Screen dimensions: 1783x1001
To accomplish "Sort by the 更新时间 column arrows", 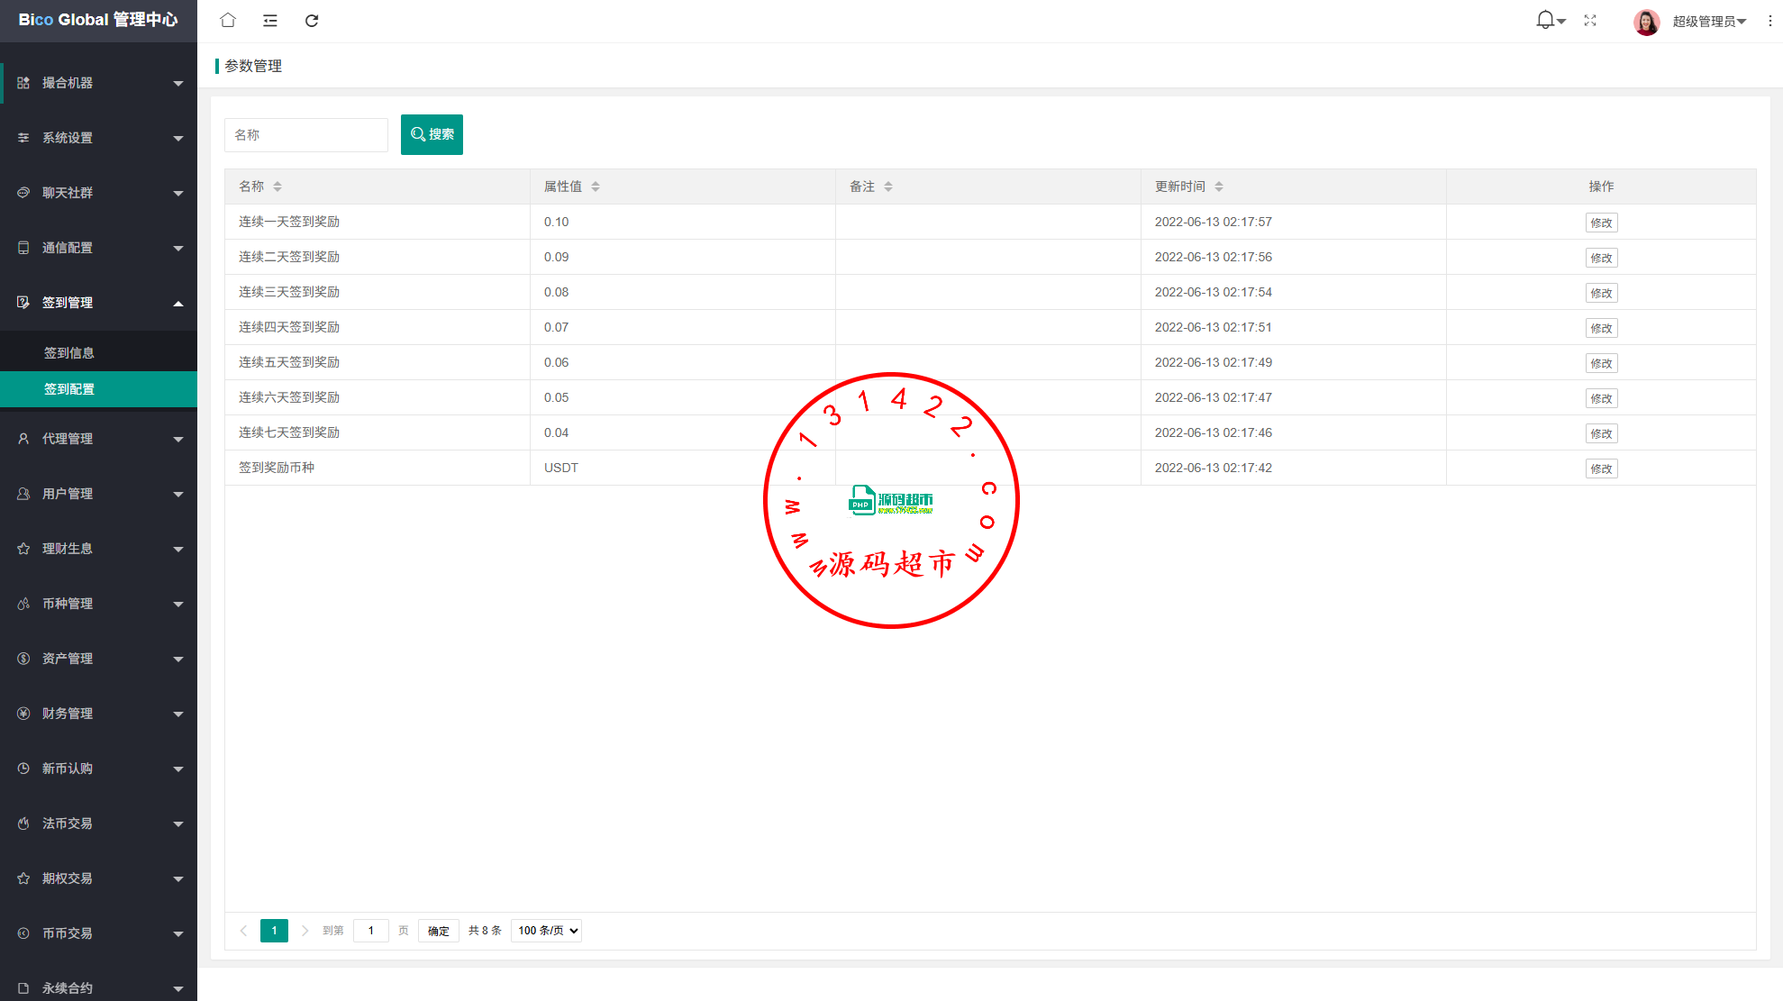I will (x=1219, y=187).
